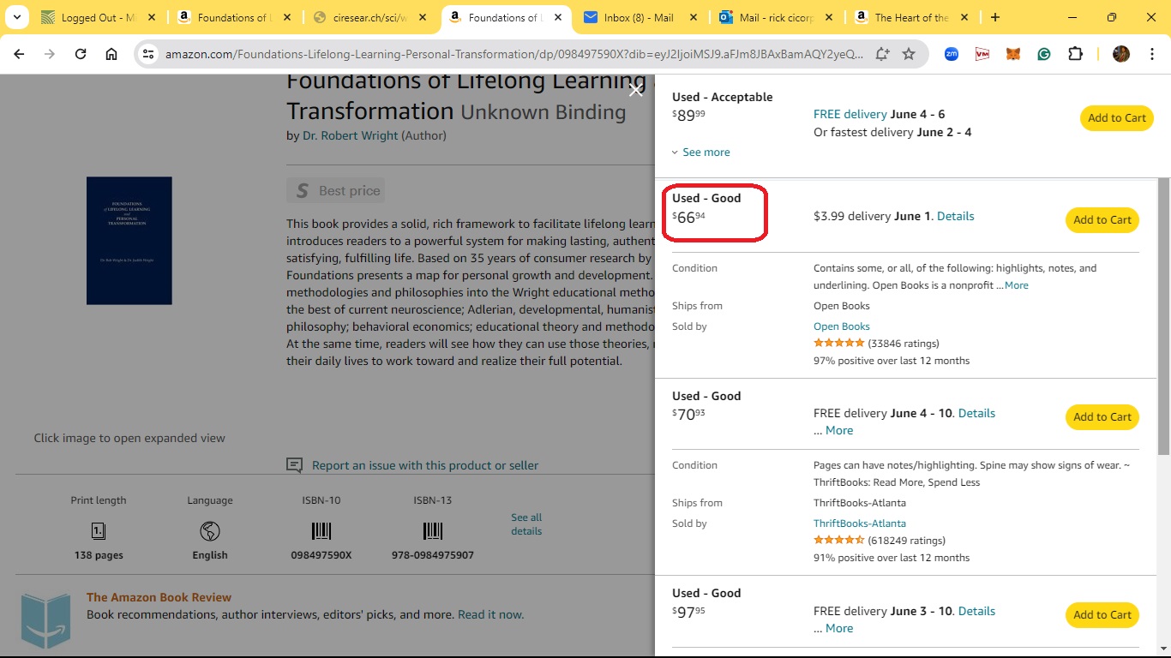Click the 138 pages text

pyautogui.click(x=99, y=555)
